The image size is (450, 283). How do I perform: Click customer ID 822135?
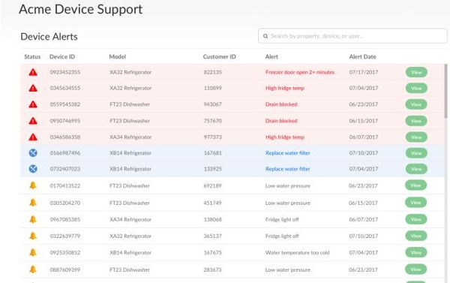point(213,72)
